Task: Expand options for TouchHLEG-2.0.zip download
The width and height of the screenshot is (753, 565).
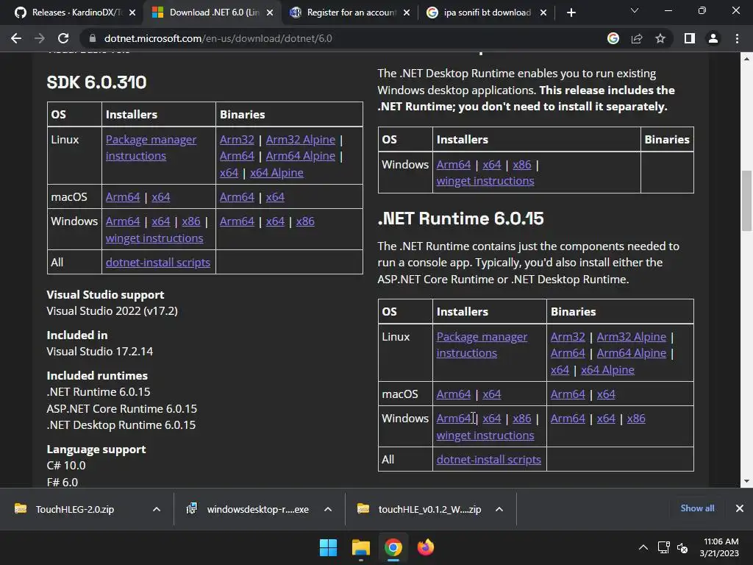Action: click(x=157, y=509)
